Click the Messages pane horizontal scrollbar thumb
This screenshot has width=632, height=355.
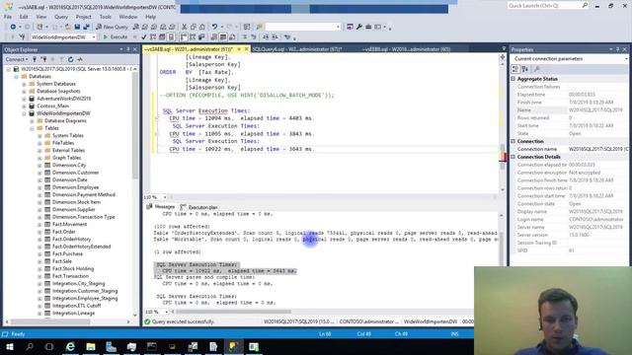coord(233,312)
